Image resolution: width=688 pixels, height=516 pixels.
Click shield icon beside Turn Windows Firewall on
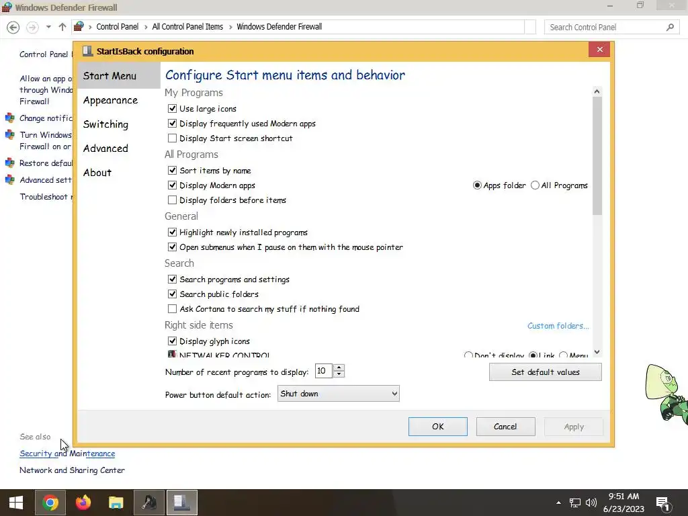point(9,134)
